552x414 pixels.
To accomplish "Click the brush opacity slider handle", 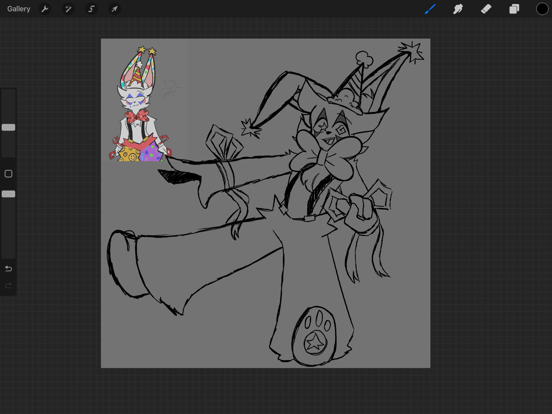I will coord(9,194).
